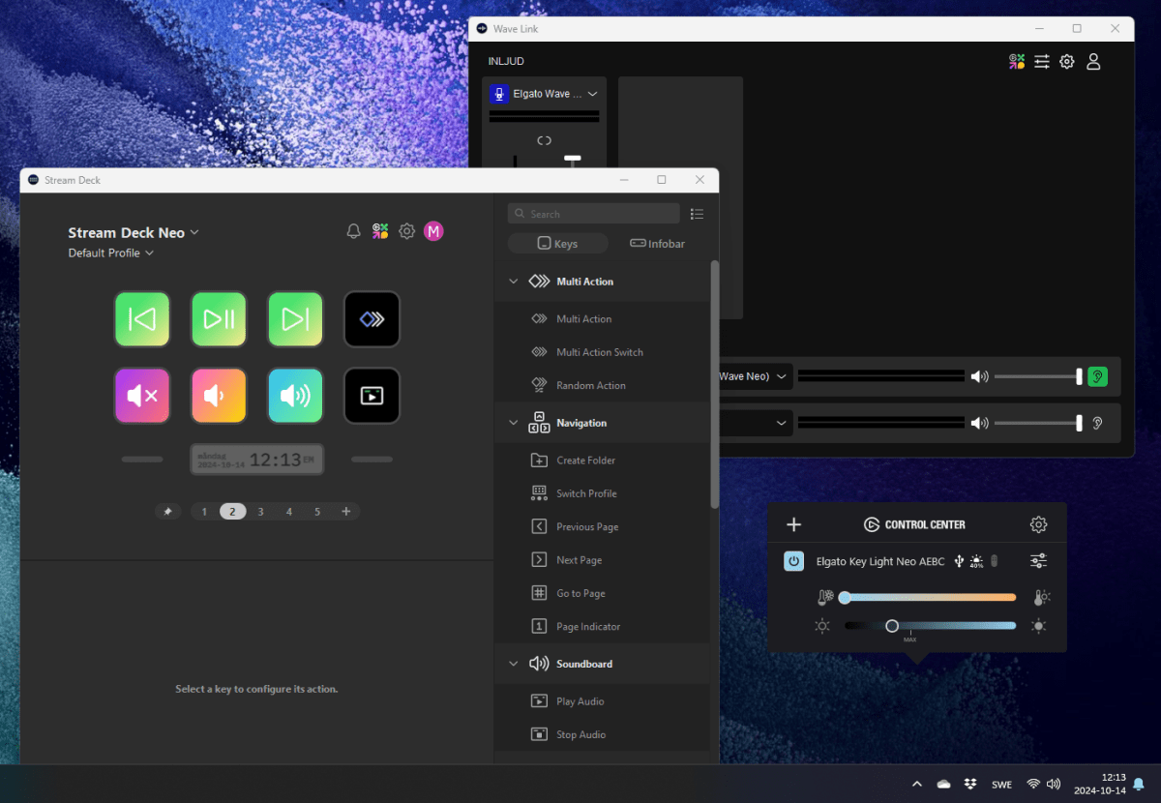Open Key Light Neo advanced settings sliders icon
This screenshot has height=803, width=1161.
1038,561
